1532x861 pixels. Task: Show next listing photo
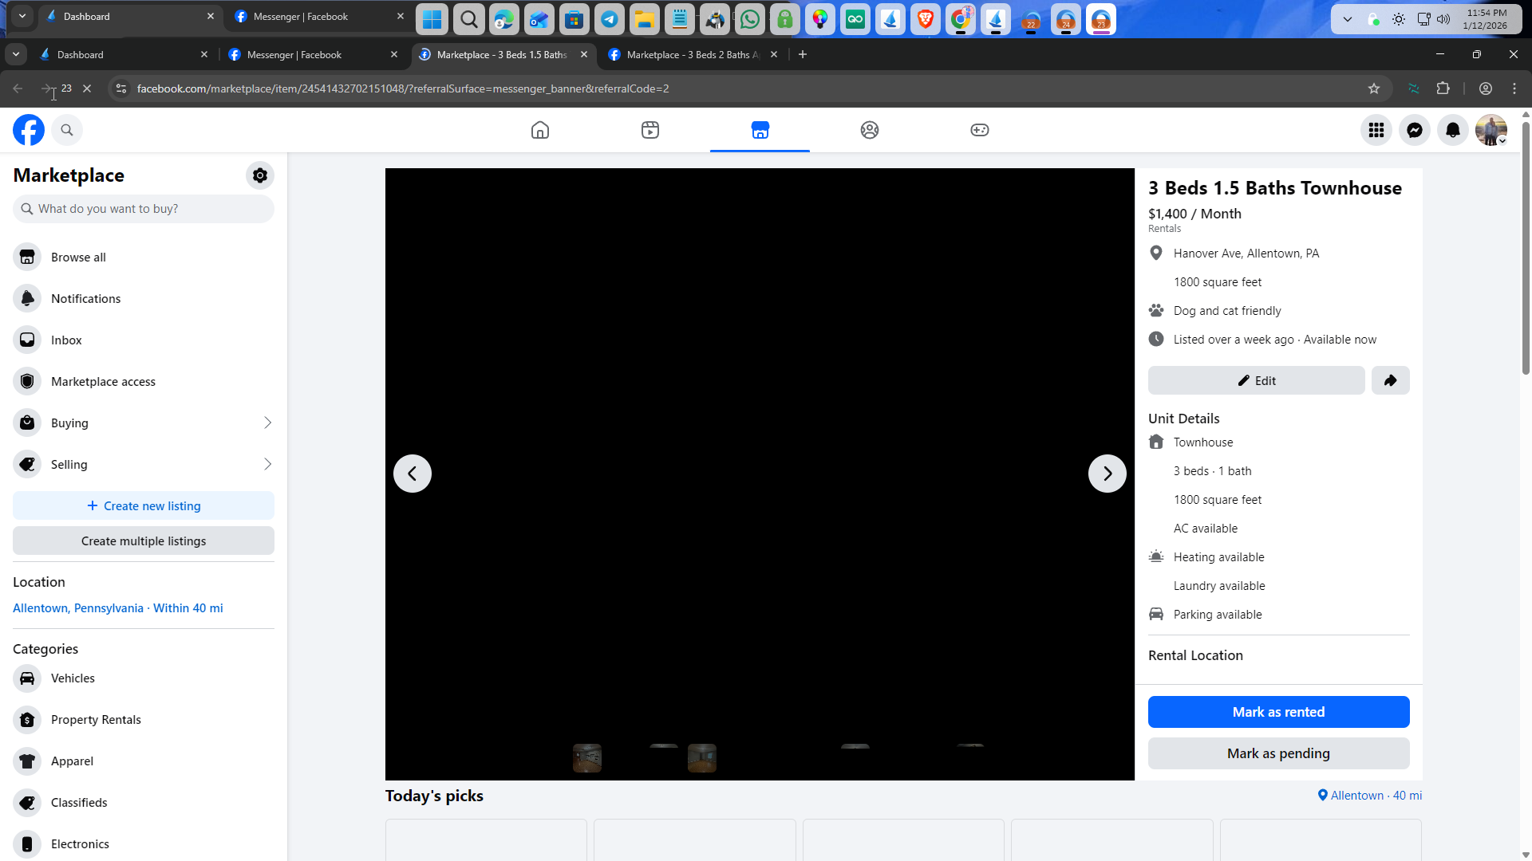point(1107,474)
